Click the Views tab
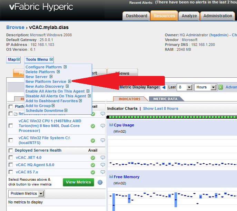Image resolution: width=237 pixels, height=211 pixels. (122, 73)
